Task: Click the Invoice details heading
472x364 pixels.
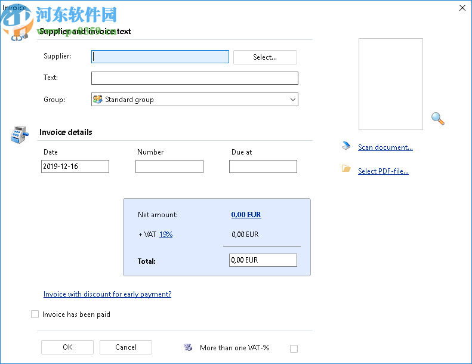Action: [66, 132]
